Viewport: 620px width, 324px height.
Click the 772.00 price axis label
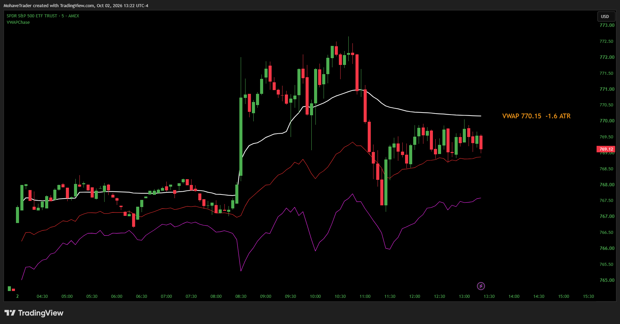pyautogui.click(x=607, y=57)
